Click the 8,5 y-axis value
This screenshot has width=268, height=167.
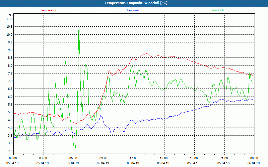[x=10, y=58]
